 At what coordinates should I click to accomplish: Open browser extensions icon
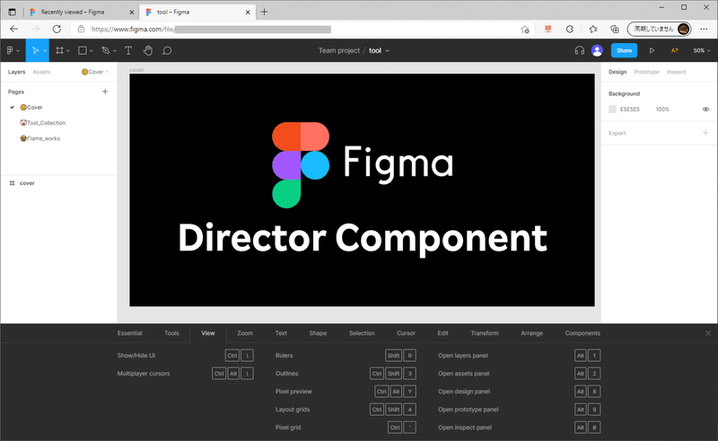[x=570, y=30]
